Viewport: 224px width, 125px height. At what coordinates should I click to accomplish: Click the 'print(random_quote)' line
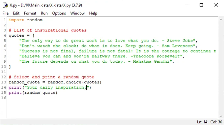(x=33, y=93)
